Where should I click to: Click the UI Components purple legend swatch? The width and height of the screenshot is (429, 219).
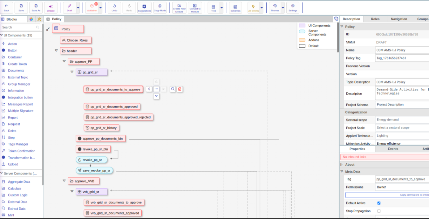coord(302,25)
